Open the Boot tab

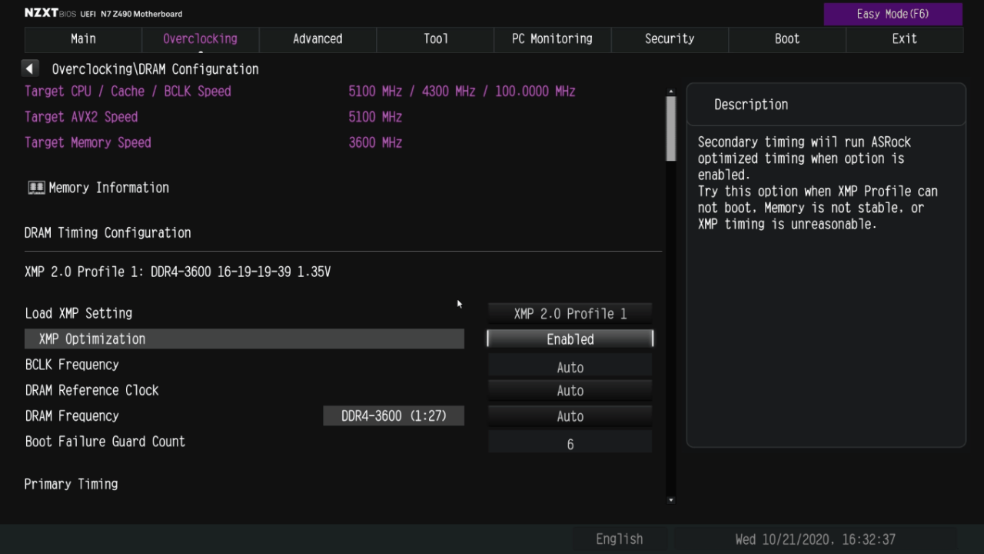point(787,38)
